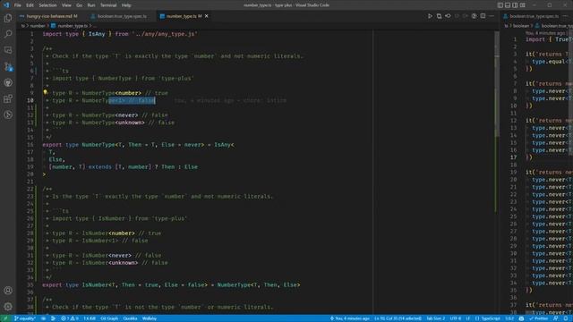Open the Help menu

pos(126,5)
